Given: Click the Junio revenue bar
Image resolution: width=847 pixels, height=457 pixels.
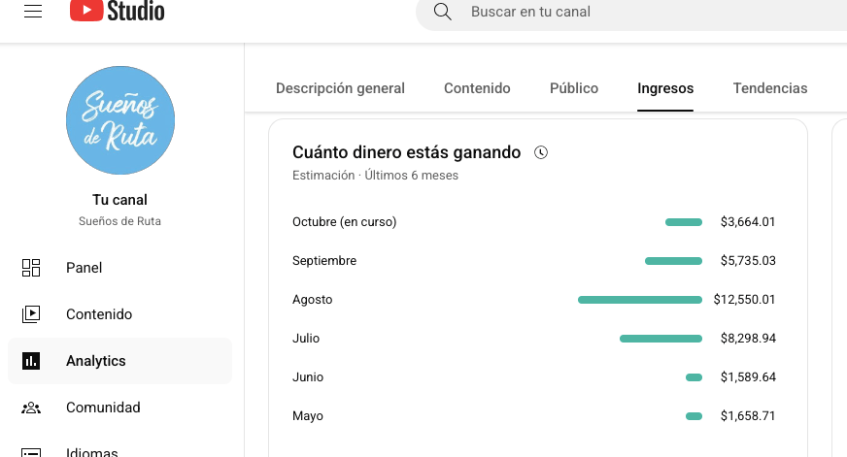Looking at the screenshot, I should coord(694,377).
